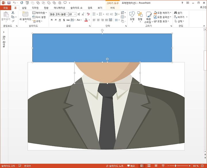Click the fit slide to window icon

pos(202,166)
